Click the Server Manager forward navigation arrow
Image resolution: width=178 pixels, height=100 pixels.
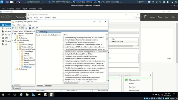point(8,17)
